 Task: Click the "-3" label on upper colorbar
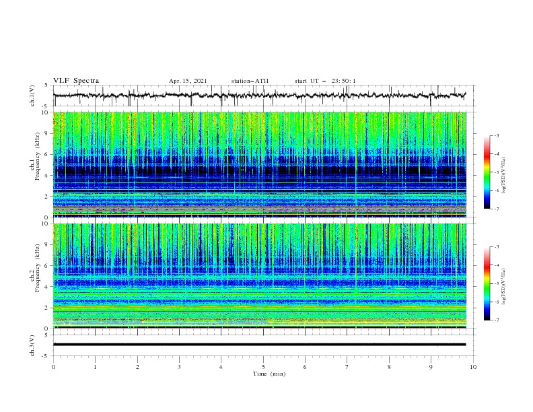(x=497, y=135)
